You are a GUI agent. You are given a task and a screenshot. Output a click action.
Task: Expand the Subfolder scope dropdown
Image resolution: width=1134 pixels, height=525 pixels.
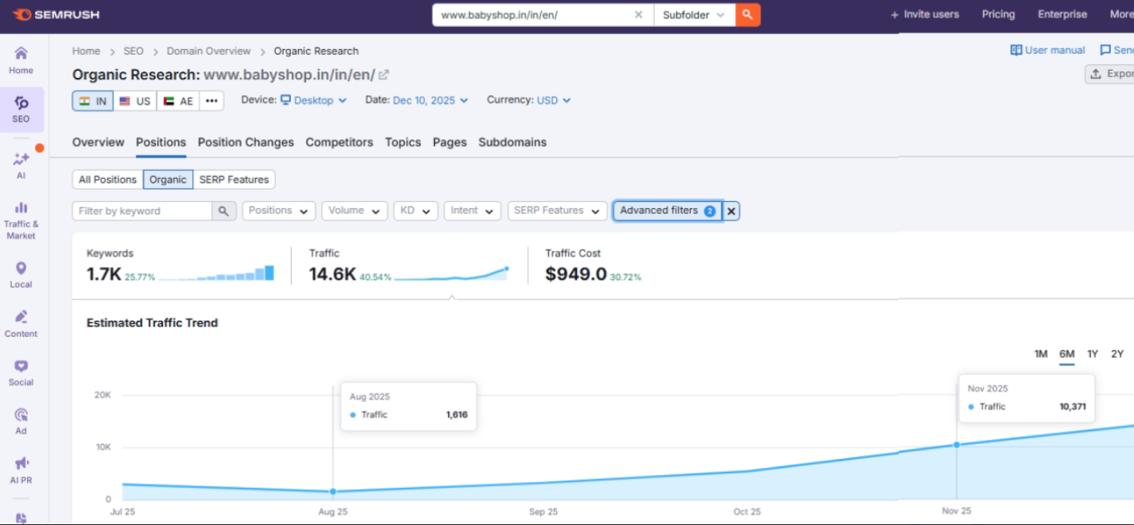click(x=694, y=15)
